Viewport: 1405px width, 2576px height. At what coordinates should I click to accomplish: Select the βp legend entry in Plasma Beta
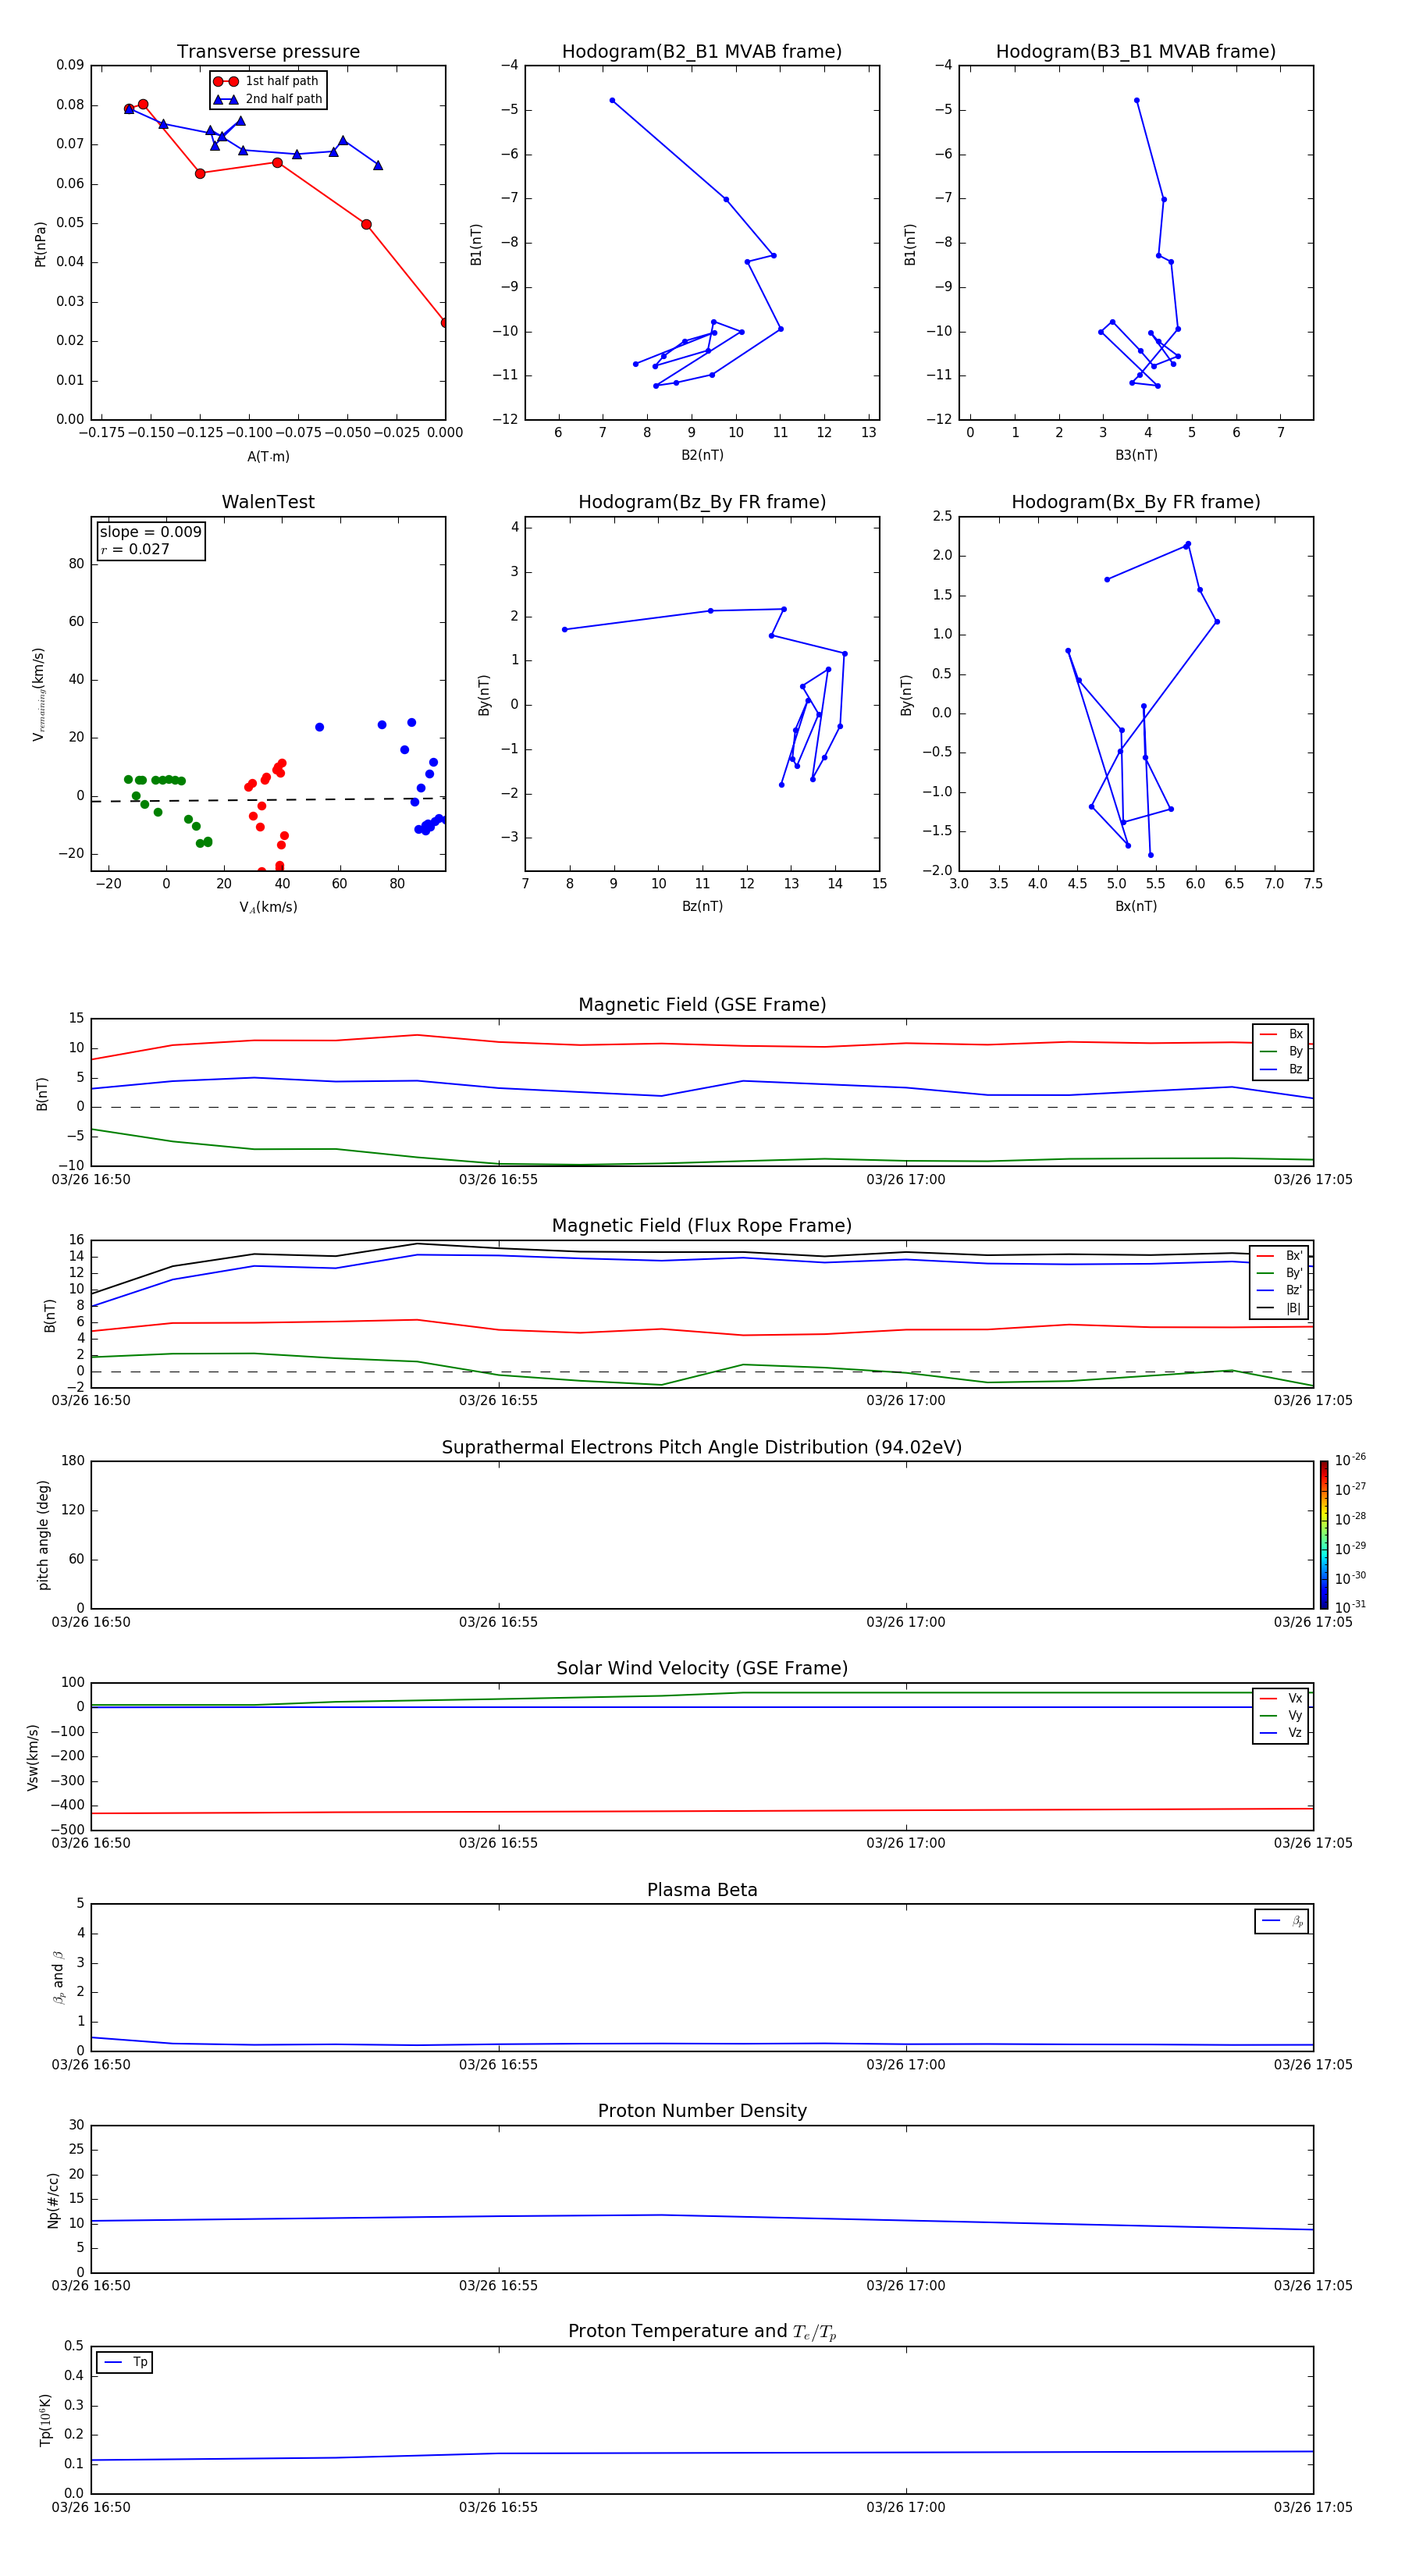(x=1282, y=1921)
